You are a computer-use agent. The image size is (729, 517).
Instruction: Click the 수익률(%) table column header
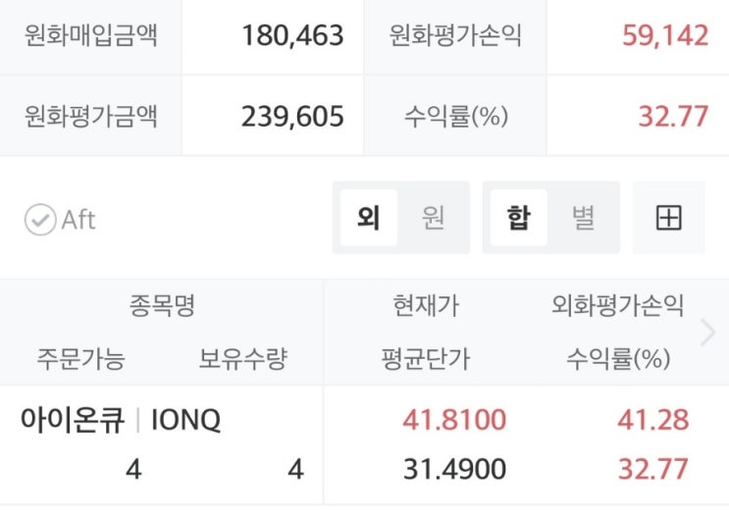point(617,359)
